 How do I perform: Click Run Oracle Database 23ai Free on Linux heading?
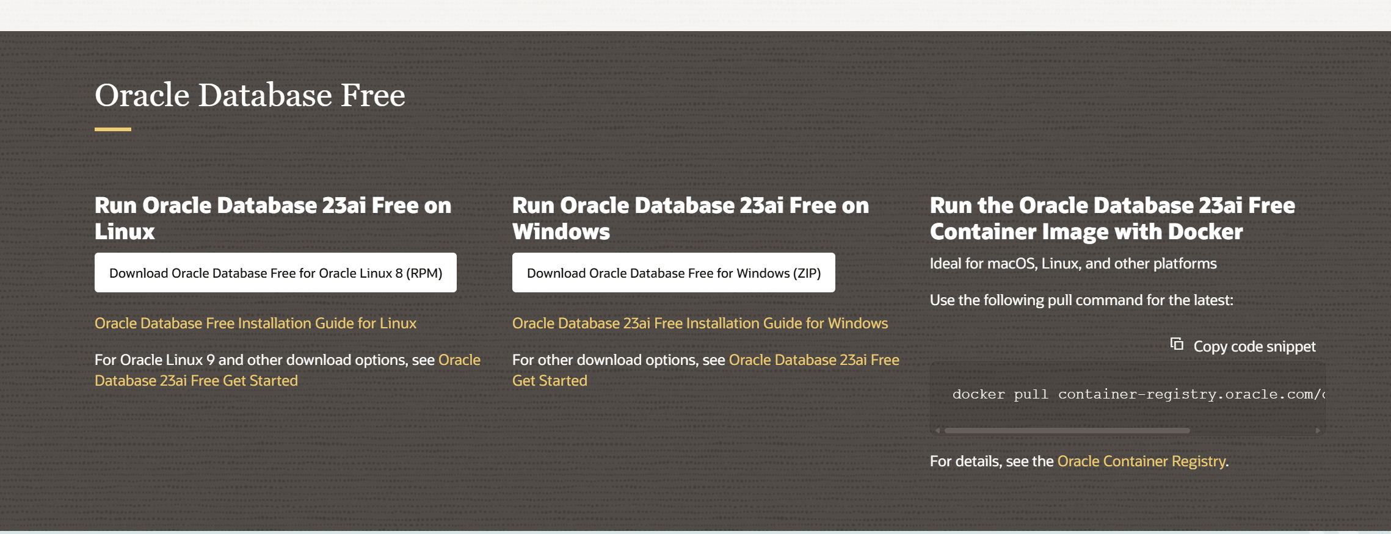tap(273, 218)
